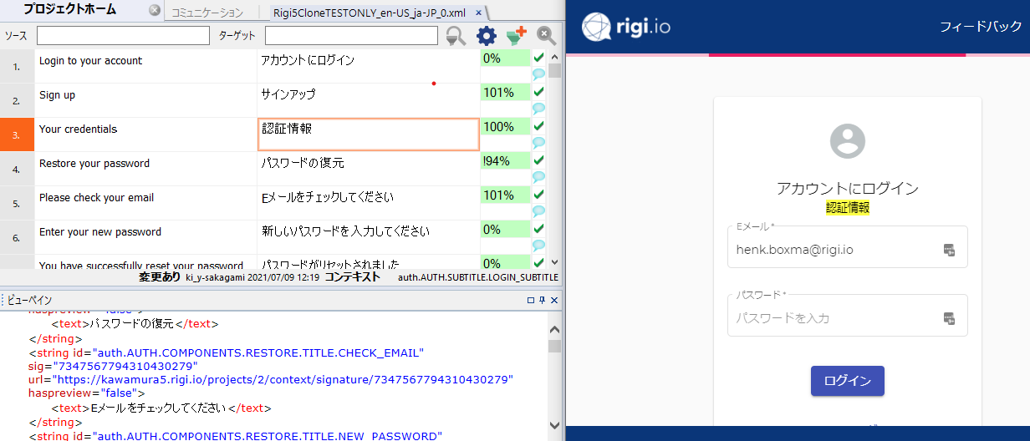Screen dimensions: 1030x441
Task: Click the add filter funnel icon
Action: [516, 36]
